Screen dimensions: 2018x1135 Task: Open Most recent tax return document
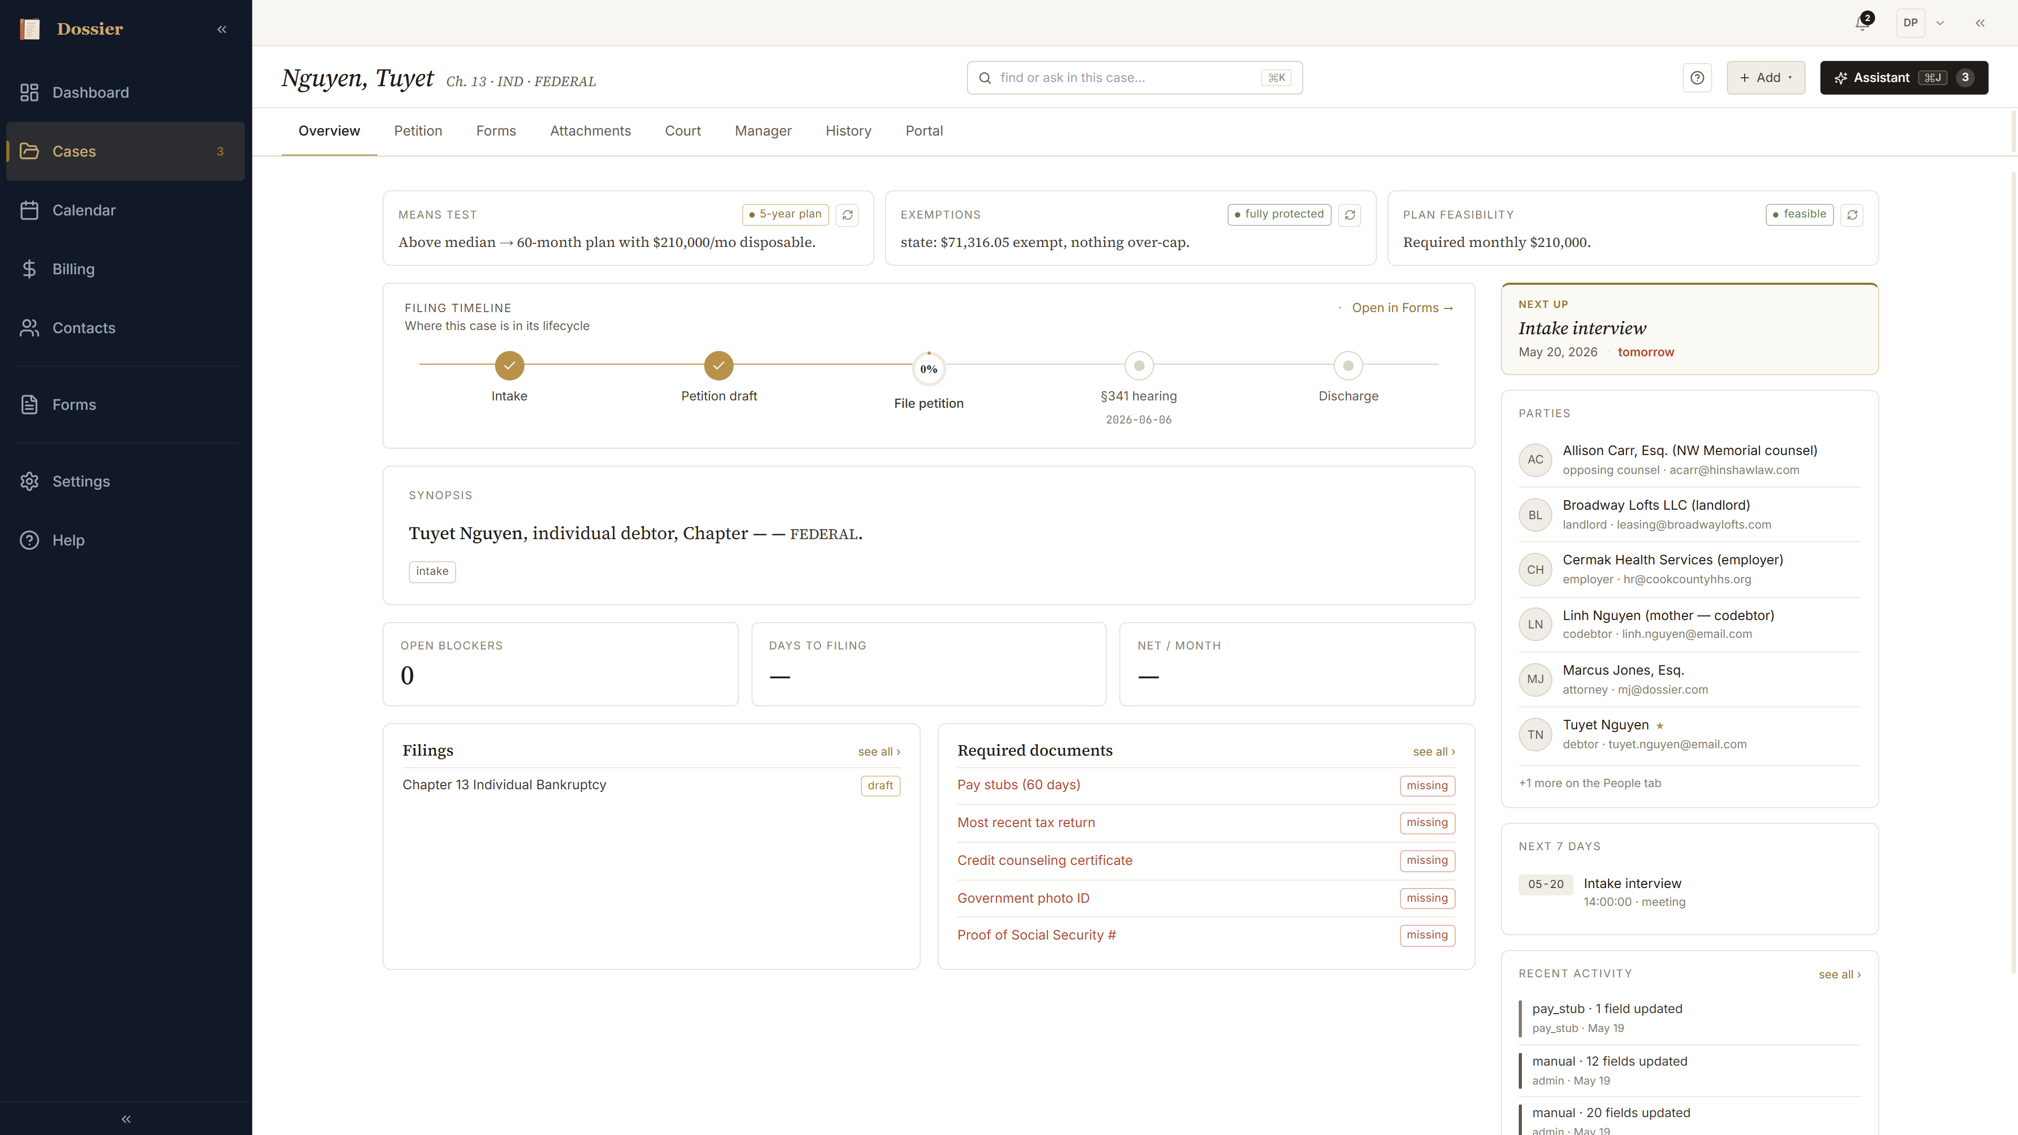pyautogui.click(x=1207, y=823)
